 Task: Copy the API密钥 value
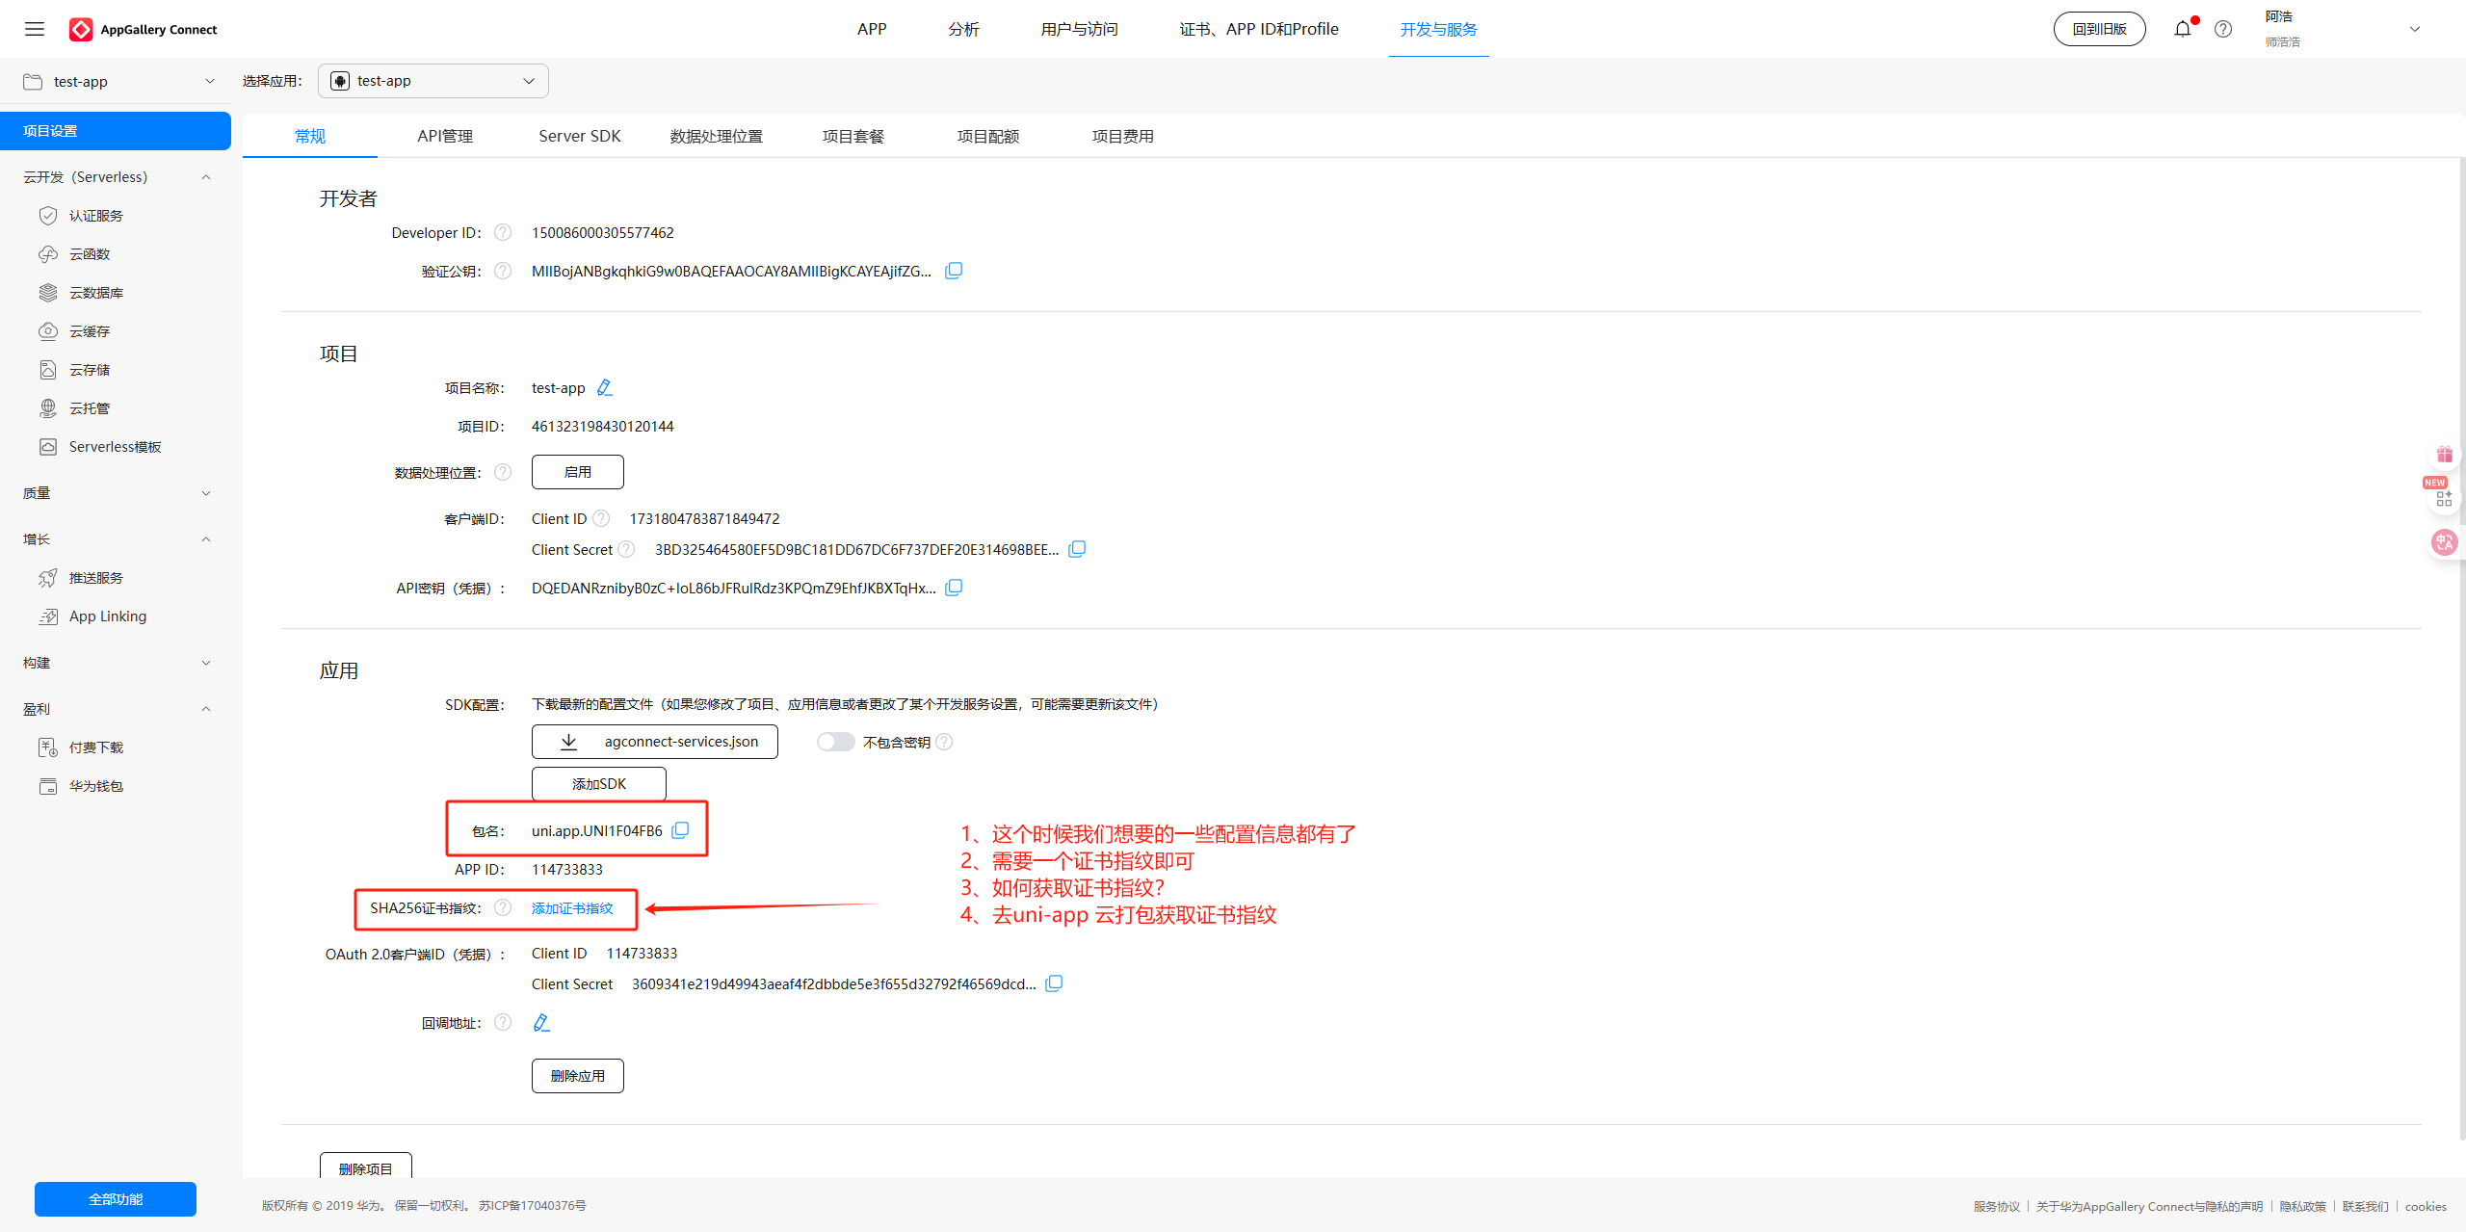pos(954,588)
